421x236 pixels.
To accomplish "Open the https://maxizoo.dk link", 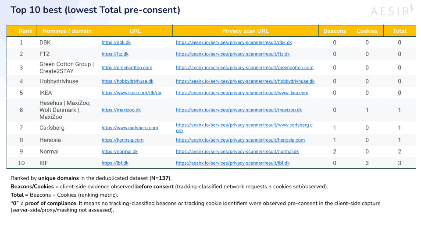I will click(x=121, y=110).
